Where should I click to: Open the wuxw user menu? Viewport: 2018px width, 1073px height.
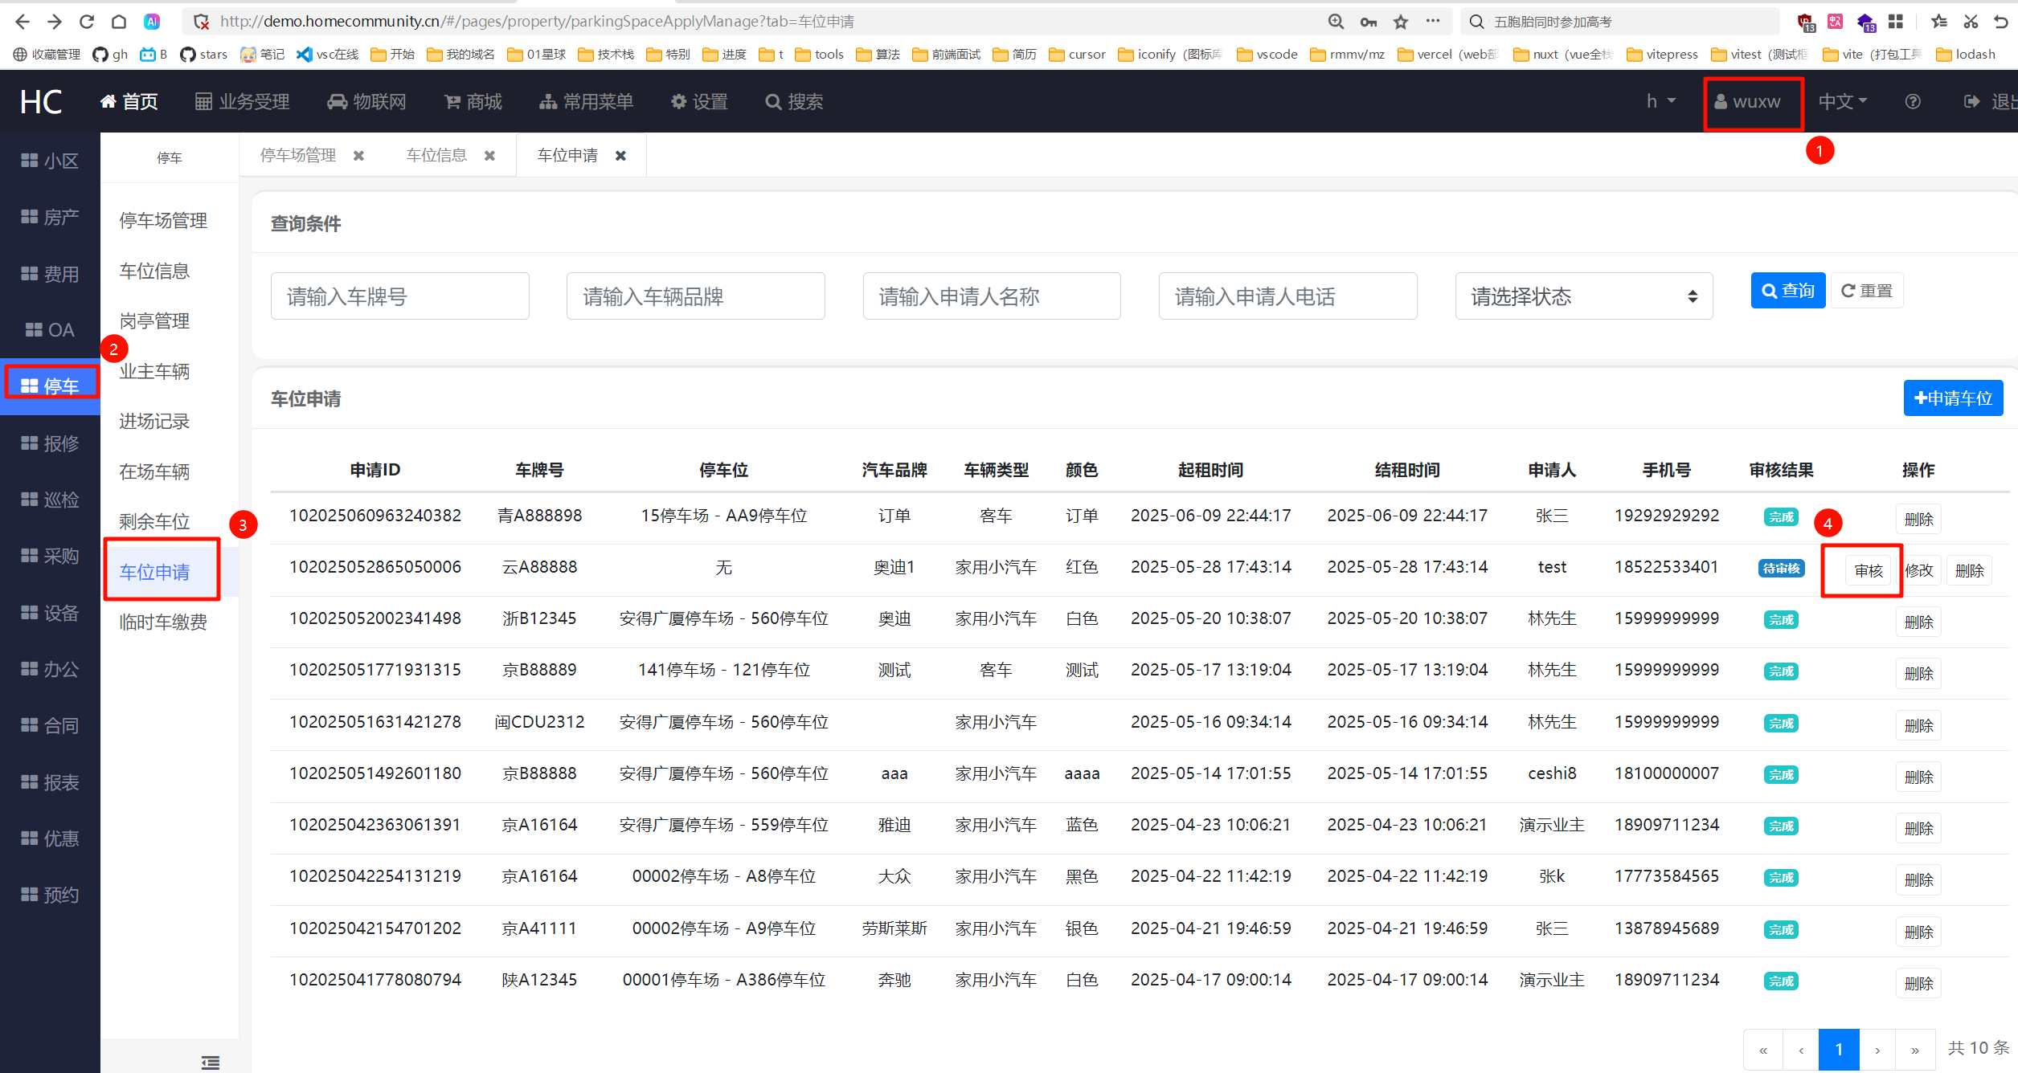1748,102
